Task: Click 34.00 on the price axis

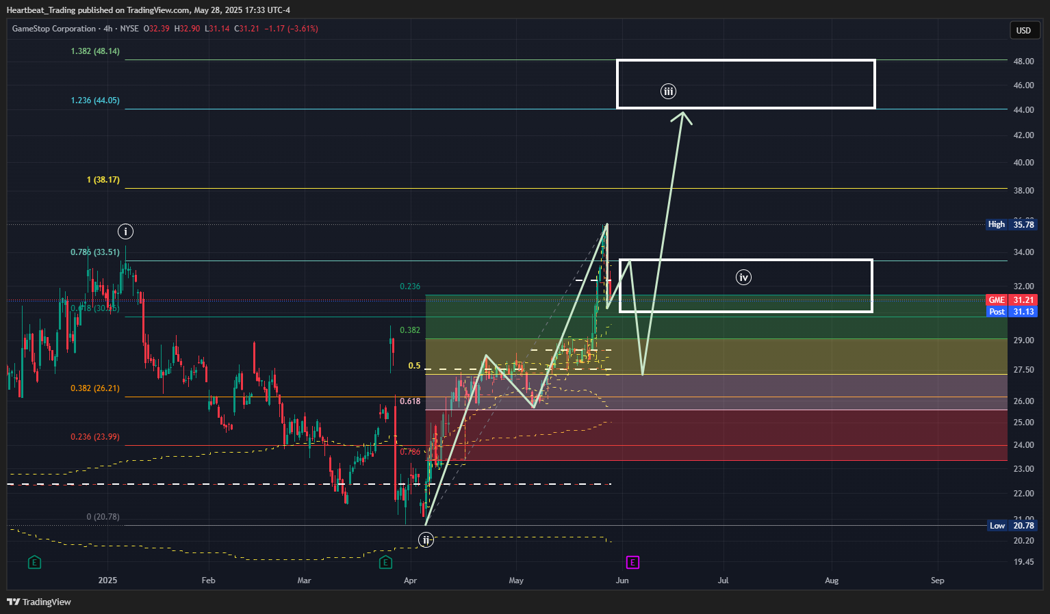Action: (x=1024, y=252)
